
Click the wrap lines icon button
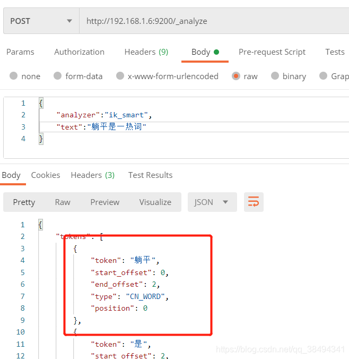point(254,202)
